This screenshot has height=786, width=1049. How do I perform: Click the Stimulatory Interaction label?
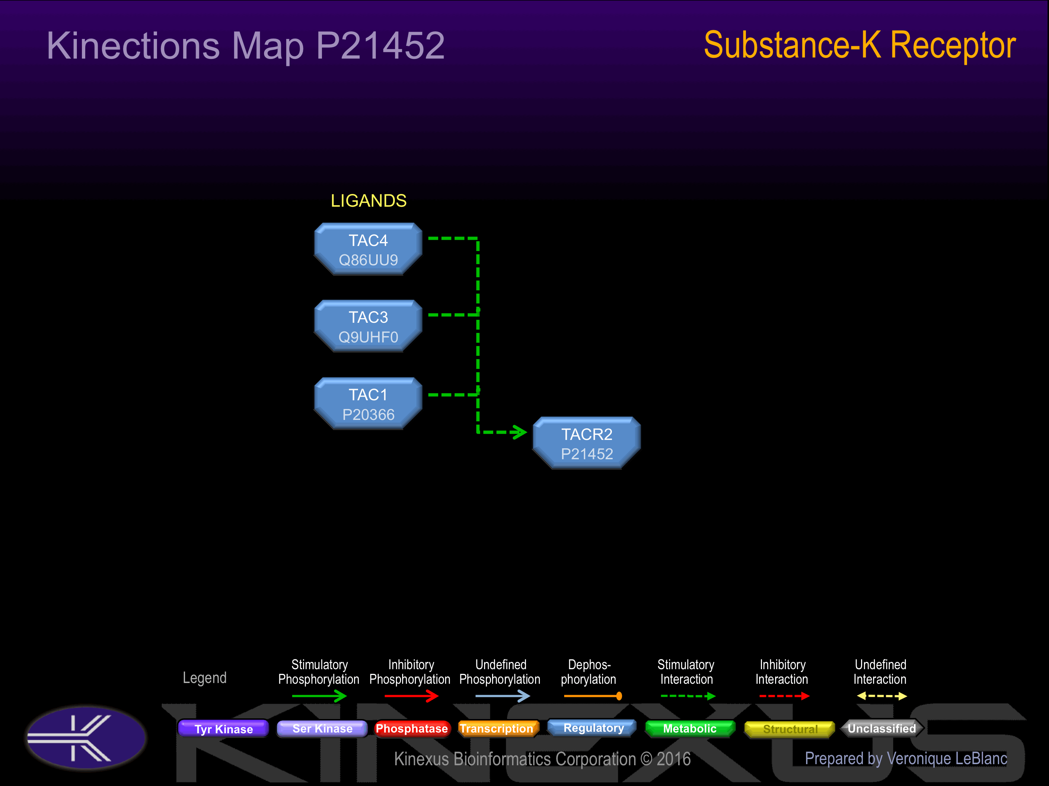686,672
